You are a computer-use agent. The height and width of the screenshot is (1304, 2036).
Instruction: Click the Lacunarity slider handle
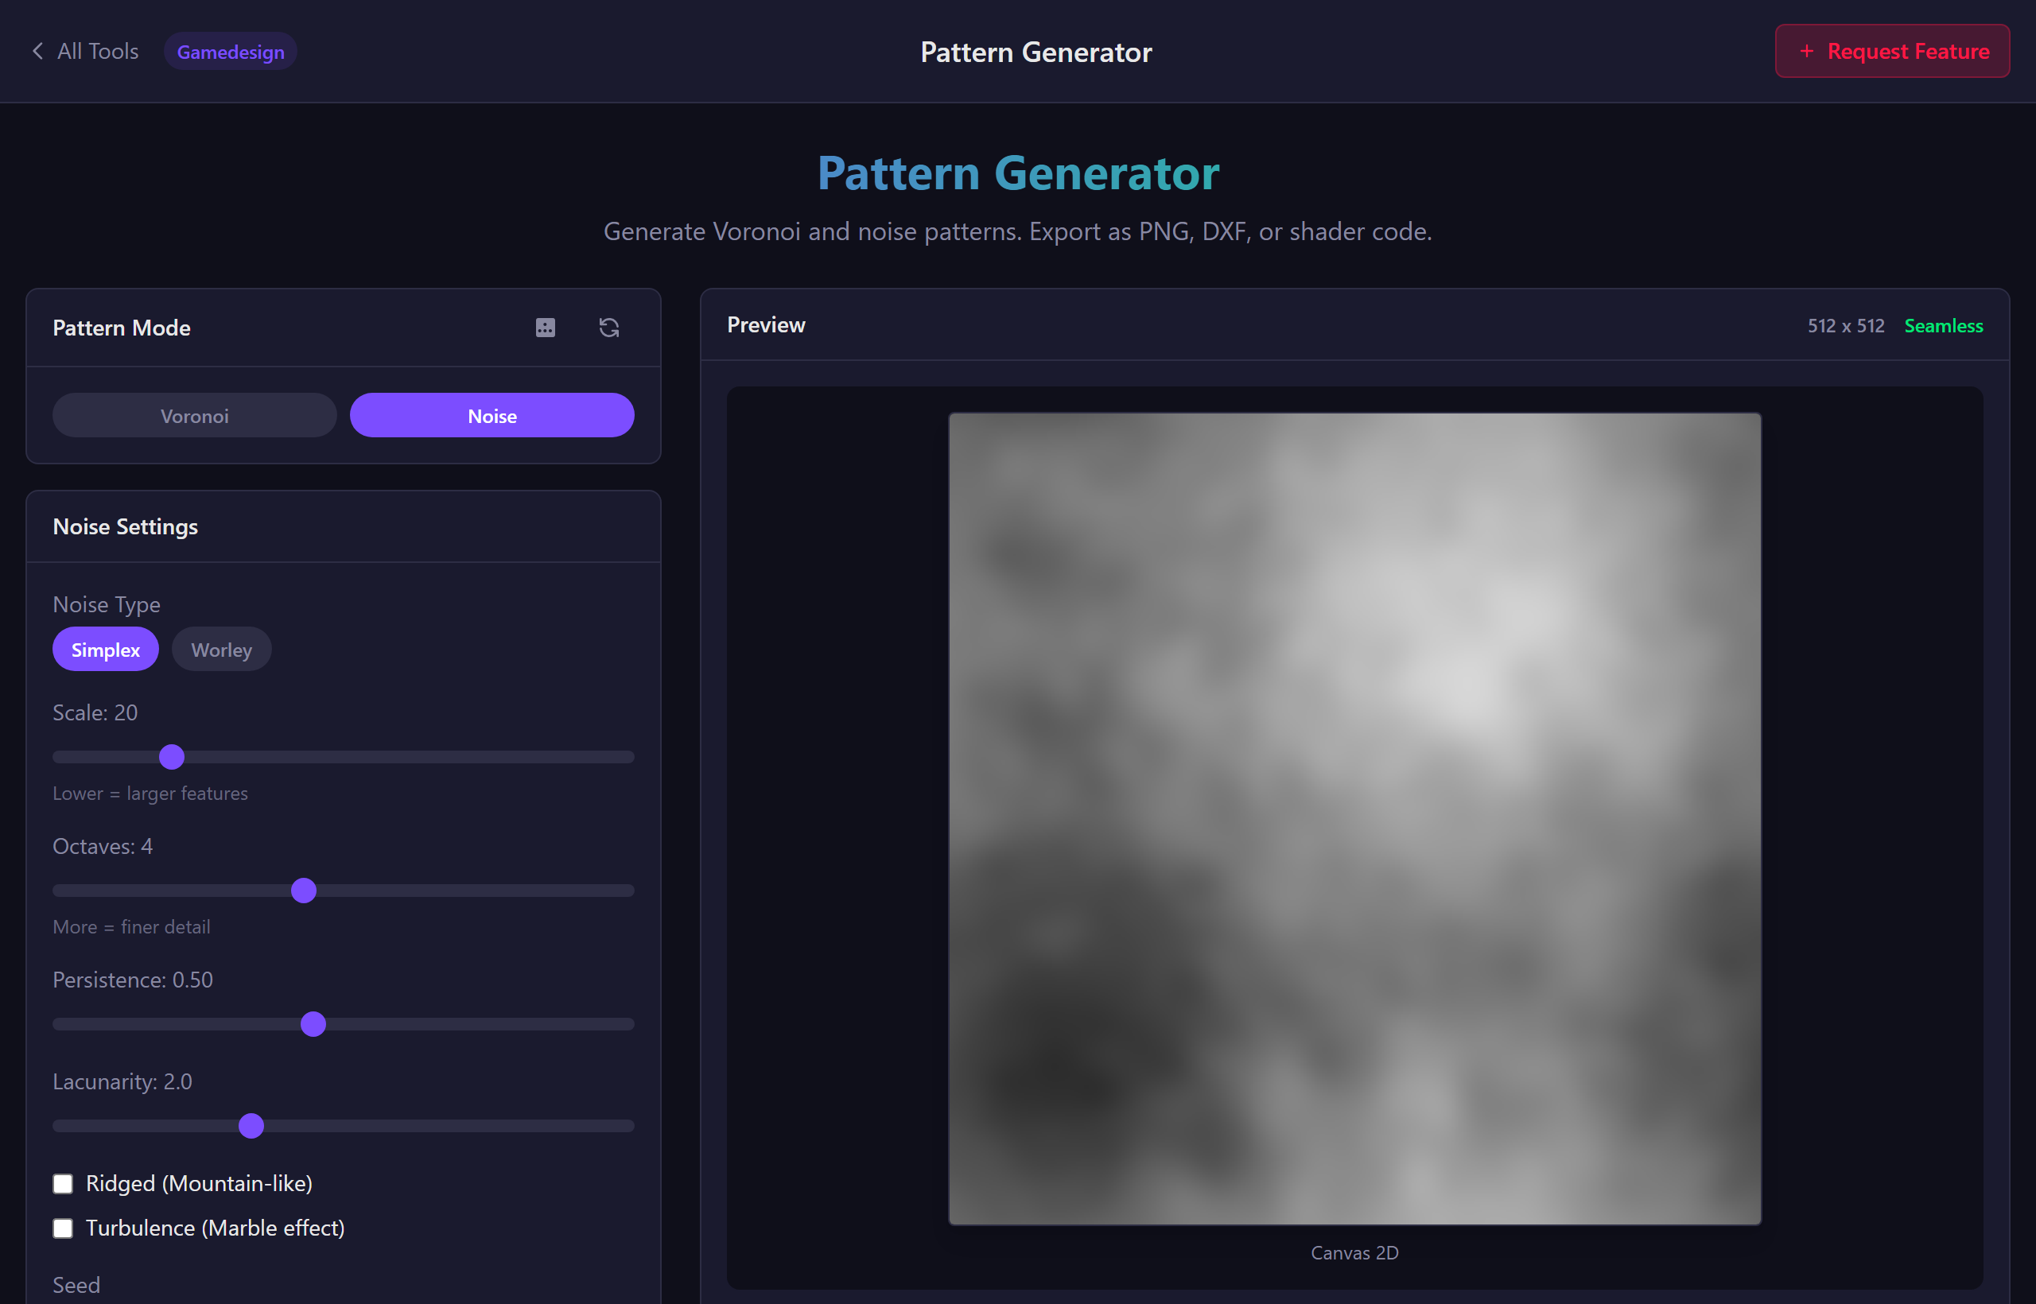click(251, 1125)
